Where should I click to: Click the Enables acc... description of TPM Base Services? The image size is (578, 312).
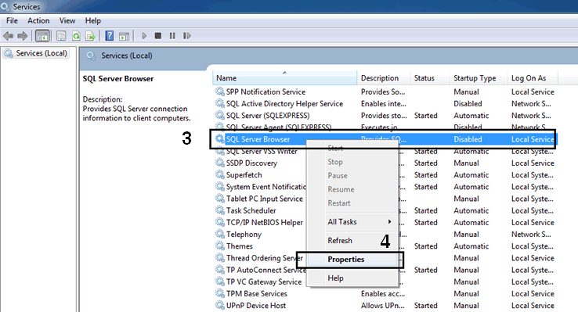(383, 293)
